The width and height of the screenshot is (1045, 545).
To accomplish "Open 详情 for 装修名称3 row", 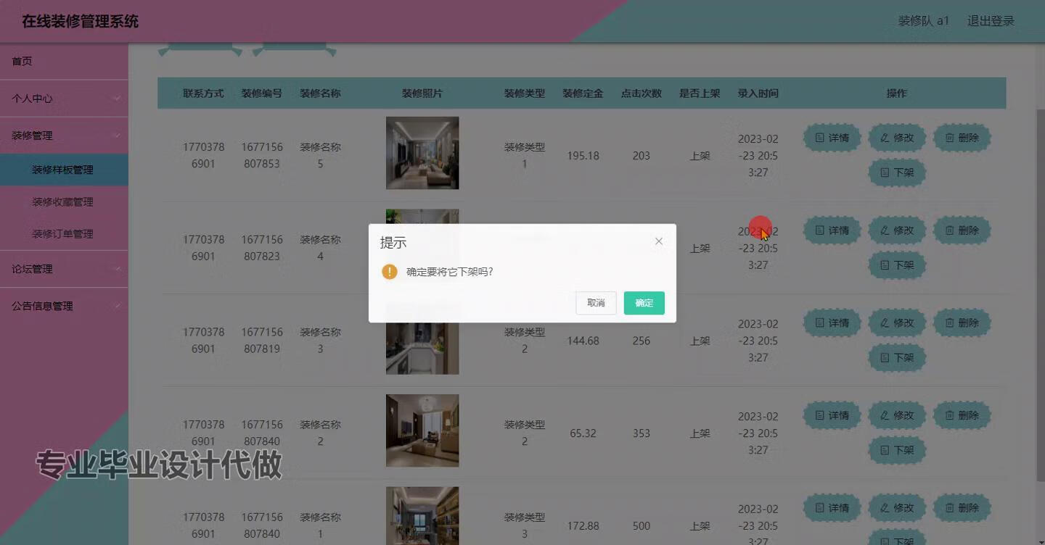I will pyautogui.click(x=832, y=323).
